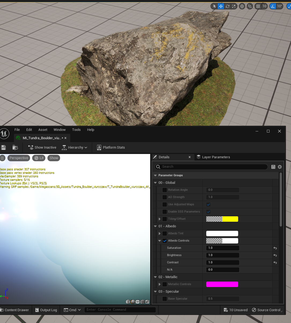
Task: Open Details panel settings gear
Action: [x=280, y=167]
